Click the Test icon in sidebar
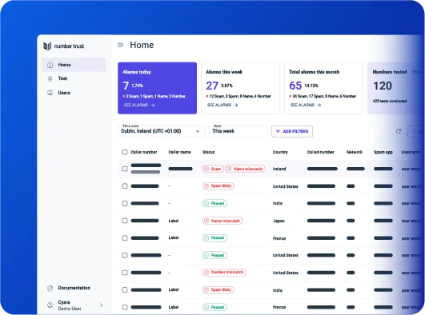 (50, 78)
